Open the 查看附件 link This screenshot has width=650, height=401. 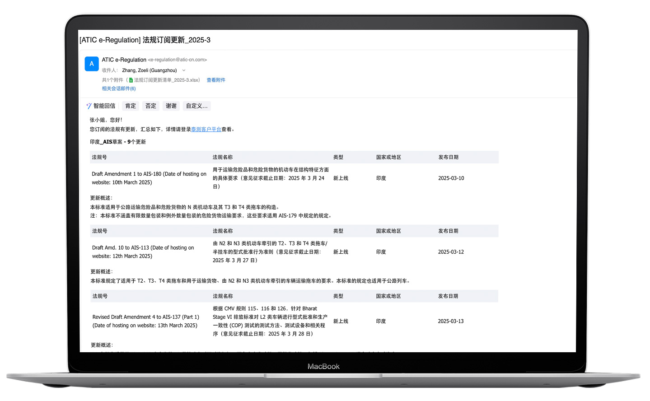pyautogui.click(x=216, y=80)
